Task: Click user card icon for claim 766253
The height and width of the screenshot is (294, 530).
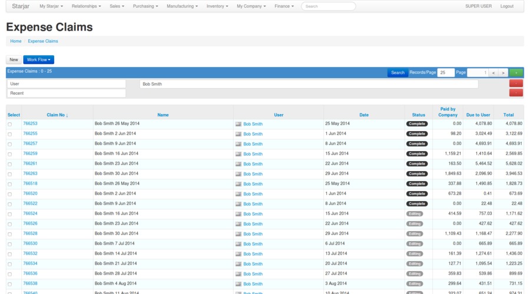Action: click(238, 124)
